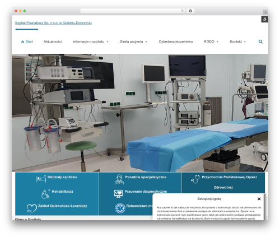Click the hospital bed icon for Oddziały szpitalne

(x=41, y=179)
